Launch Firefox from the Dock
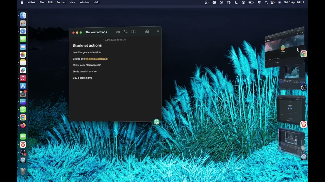325x182 pixels. pos(23,125)
